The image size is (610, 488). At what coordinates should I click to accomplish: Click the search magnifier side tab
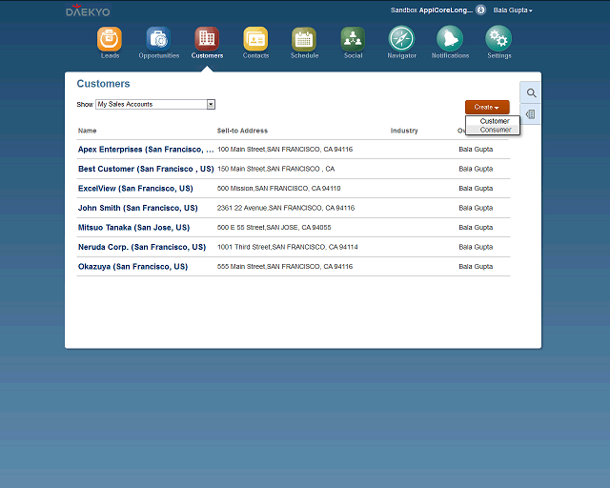tap(531, 93)
